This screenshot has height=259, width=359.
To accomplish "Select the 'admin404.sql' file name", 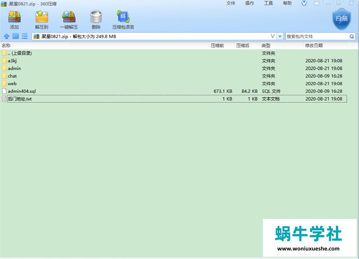I will point(22,91).
